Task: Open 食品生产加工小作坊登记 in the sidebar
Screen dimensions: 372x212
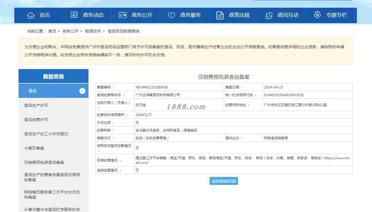Action: click(46, 134)
